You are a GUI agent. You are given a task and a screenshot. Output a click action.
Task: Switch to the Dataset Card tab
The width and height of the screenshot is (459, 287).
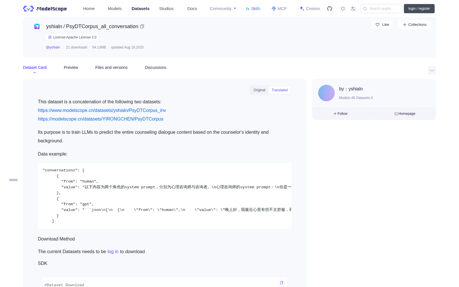pyautogui.click(x=35, y=67)
